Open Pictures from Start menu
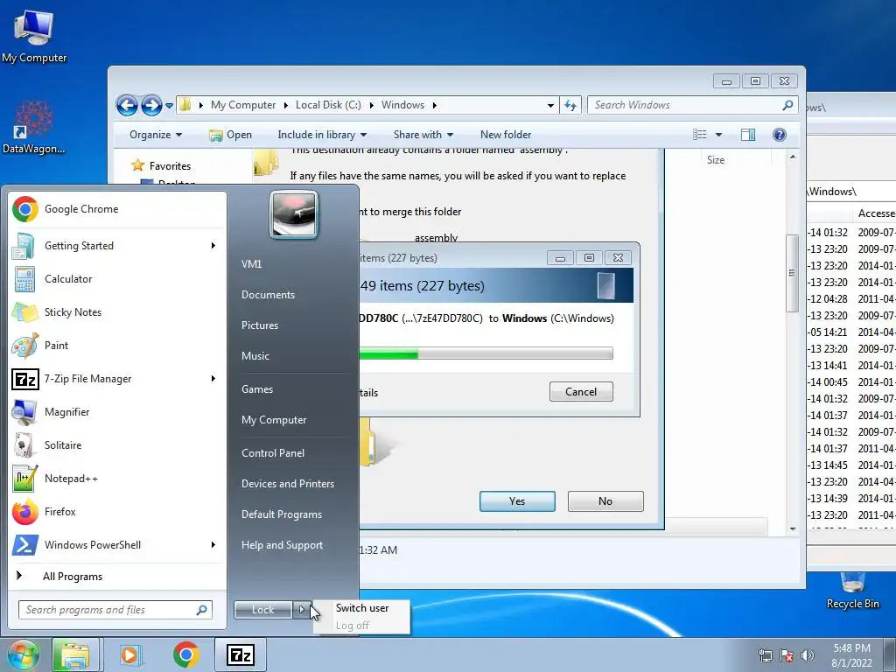This screenshot has width=896, height=672. click(260, 325)
